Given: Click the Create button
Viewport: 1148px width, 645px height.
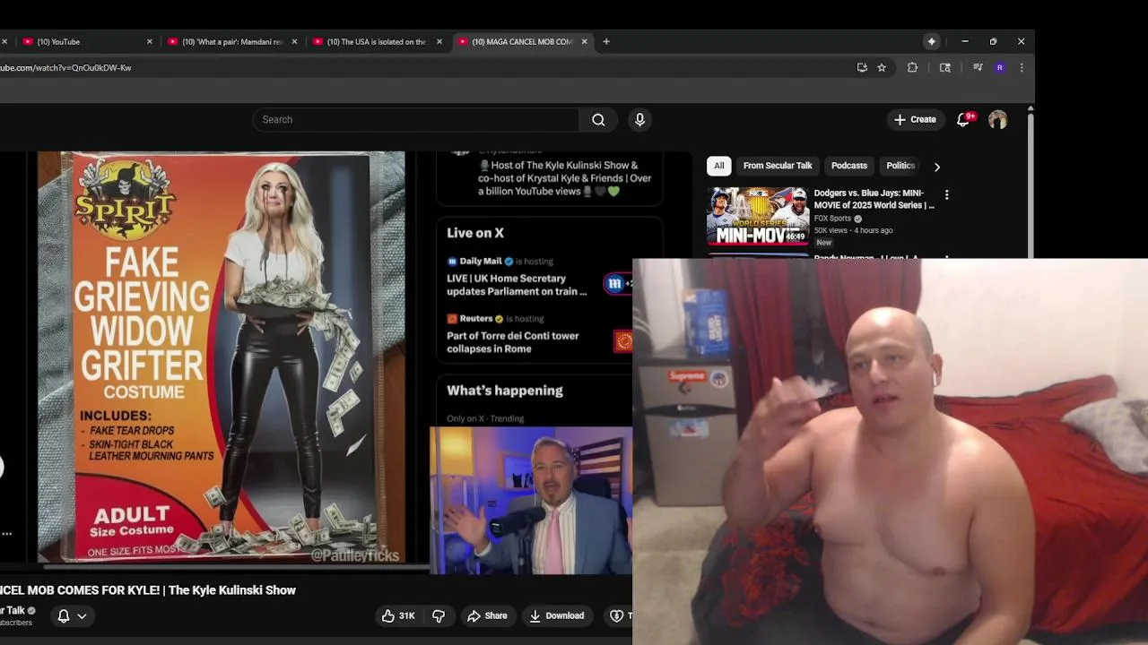Looking at the screenshot, I should (915, 119).
